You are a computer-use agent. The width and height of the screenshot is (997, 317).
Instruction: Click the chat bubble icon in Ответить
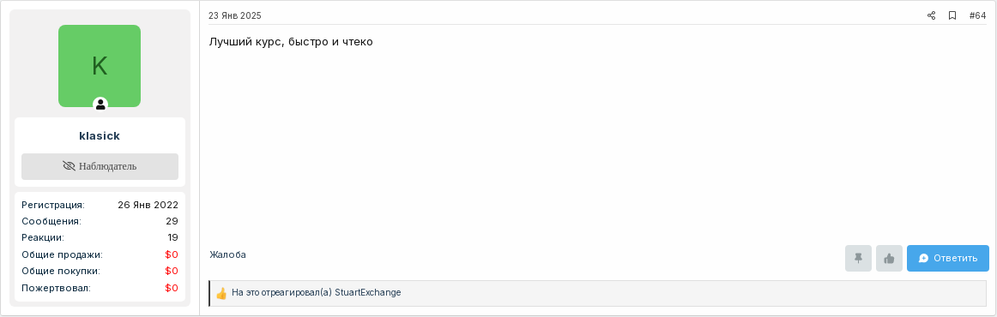[924, 259]
